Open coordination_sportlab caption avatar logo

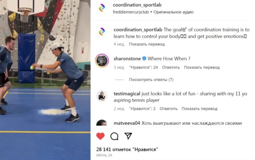coord(102,32)
